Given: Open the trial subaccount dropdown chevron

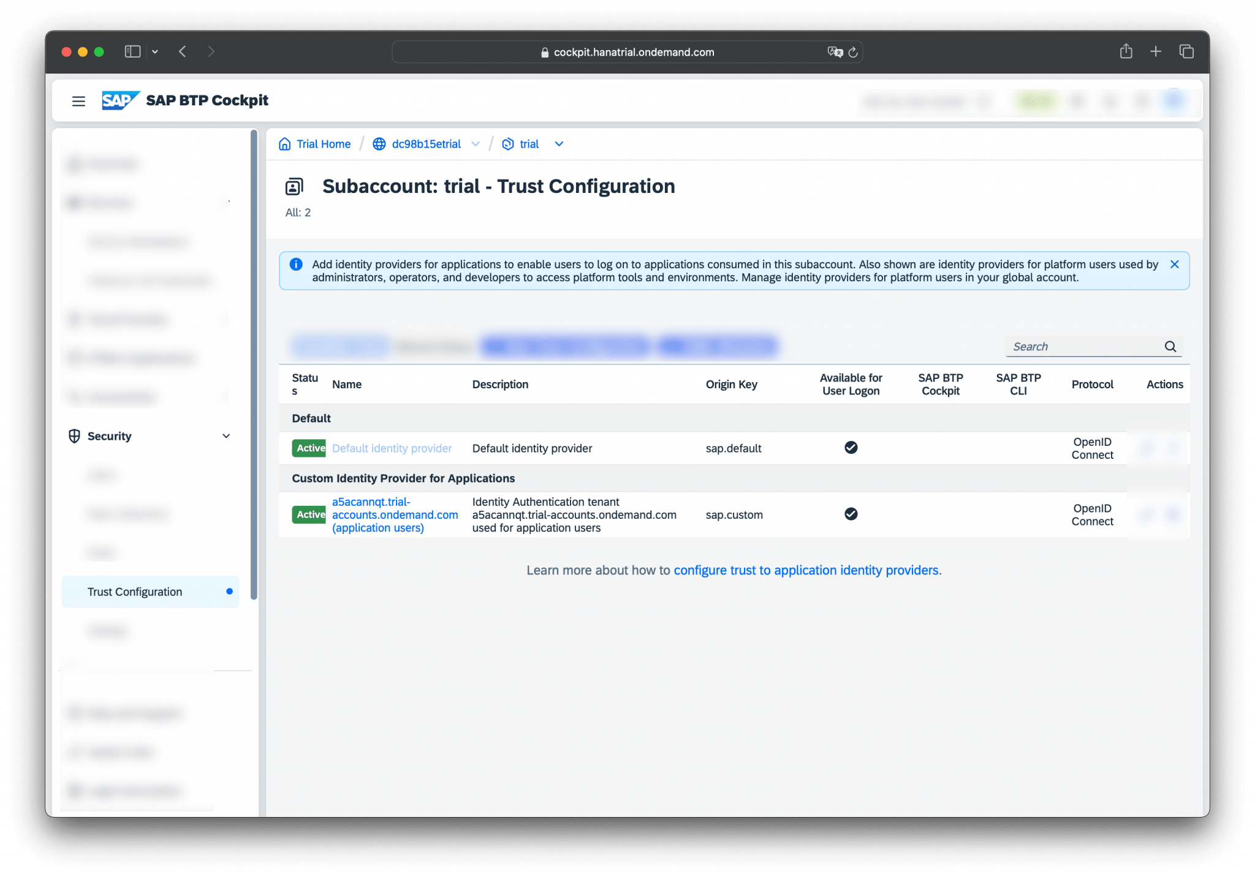Looking at the screenshot, I should (x=558, y=144).
